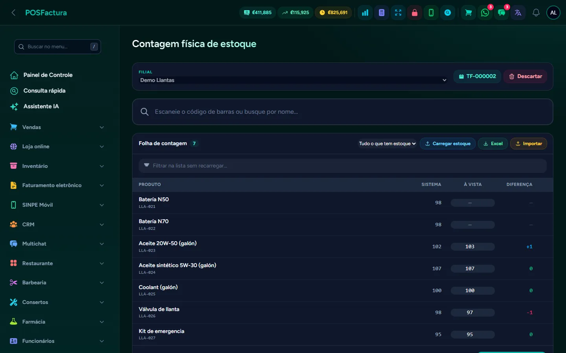
Task: Open the 'Tudo o que tem estoque' filter dropdown
Action: pyautogui.click(x=387, y=144)
